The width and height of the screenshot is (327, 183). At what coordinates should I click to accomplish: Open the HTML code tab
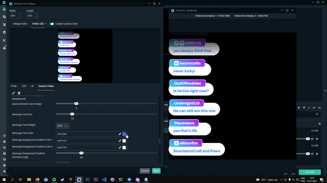tap(13, 86)
